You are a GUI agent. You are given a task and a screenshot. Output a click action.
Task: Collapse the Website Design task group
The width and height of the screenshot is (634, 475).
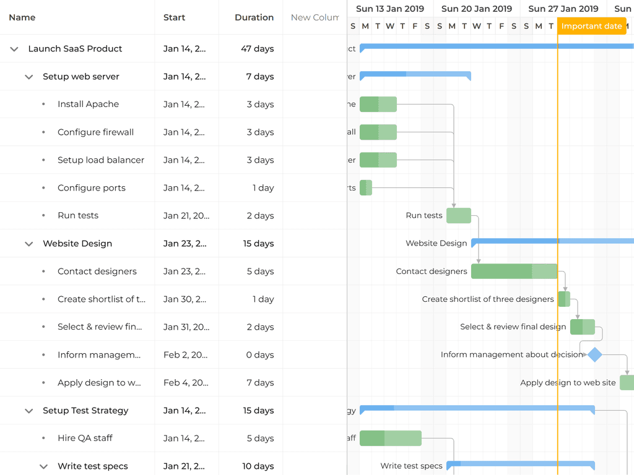(28, 244)
